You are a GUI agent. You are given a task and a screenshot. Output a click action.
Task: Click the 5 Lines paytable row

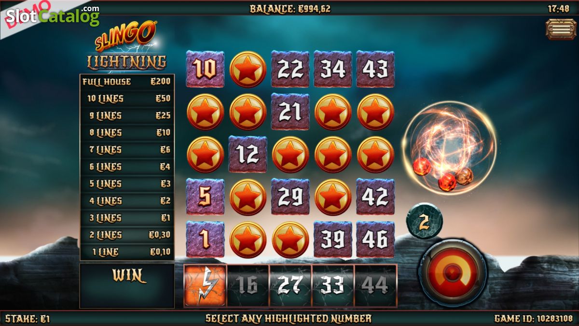coord(127,184)
